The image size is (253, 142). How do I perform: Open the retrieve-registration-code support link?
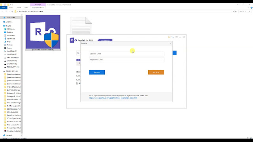(113, 98)
